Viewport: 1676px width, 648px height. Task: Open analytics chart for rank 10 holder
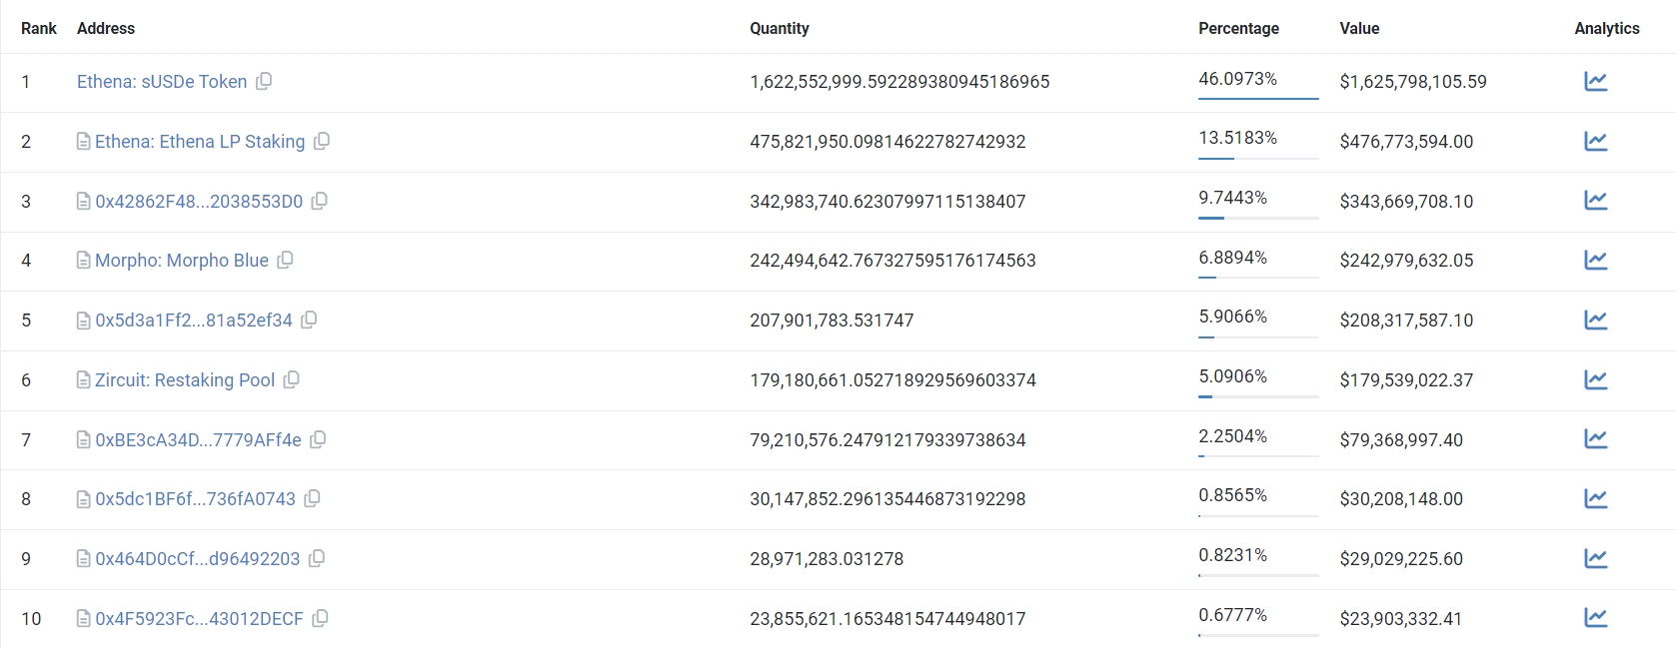(1595, 617)
